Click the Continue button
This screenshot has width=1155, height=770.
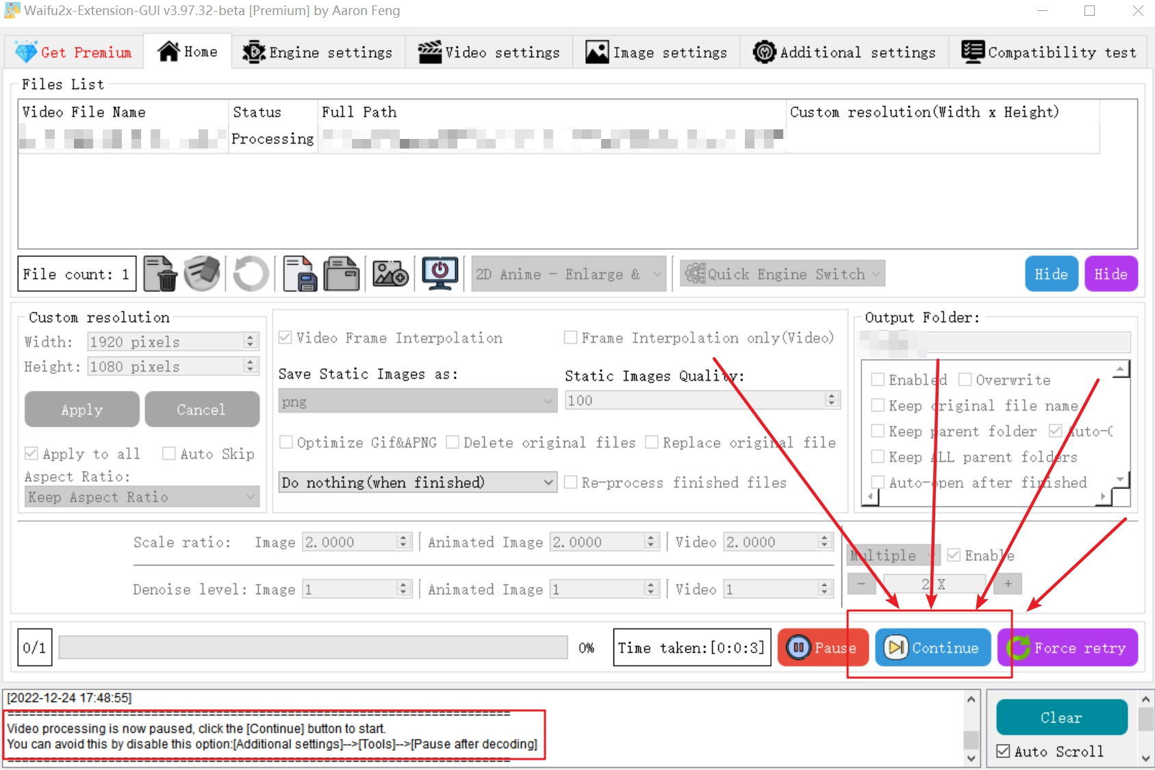click(x=932, y=647)
